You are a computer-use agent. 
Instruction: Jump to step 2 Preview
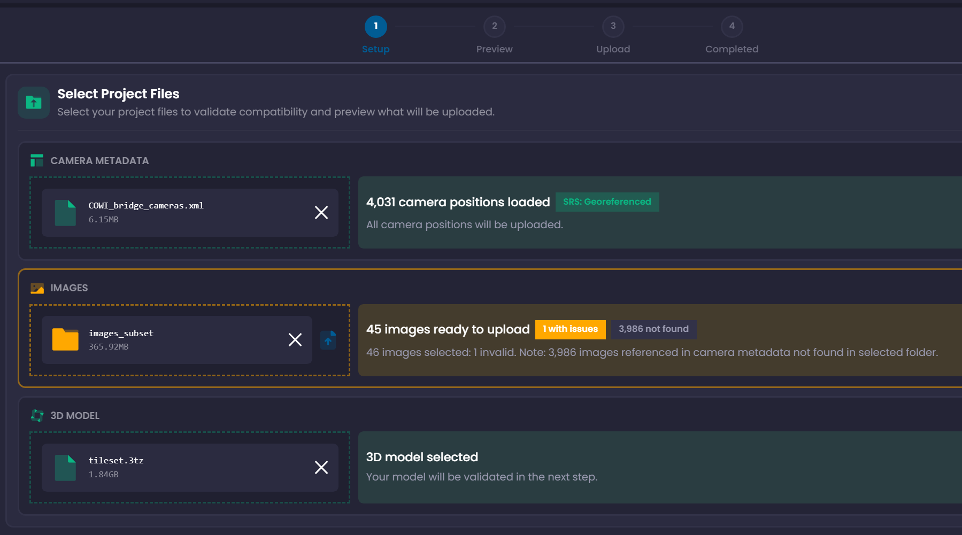click(495, 27)
